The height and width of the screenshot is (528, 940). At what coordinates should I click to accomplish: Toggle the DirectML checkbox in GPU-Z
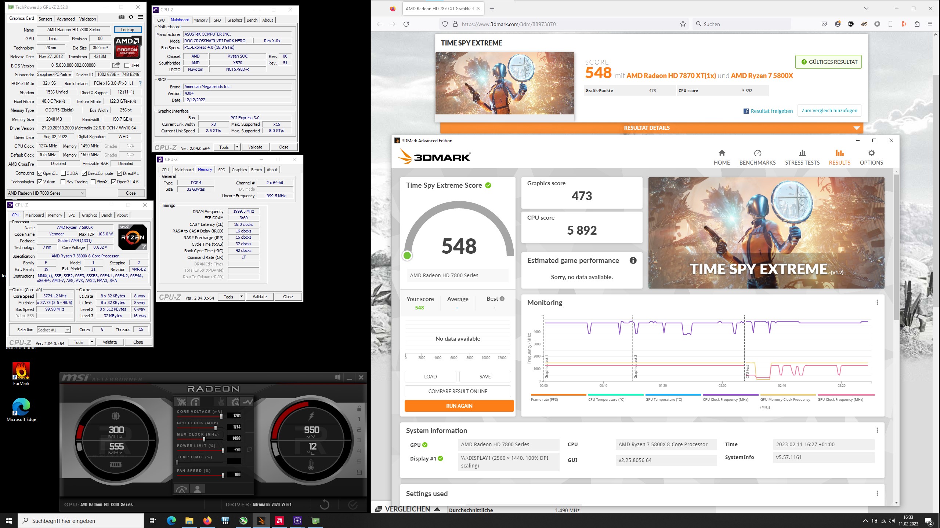[x=119, y=173]
